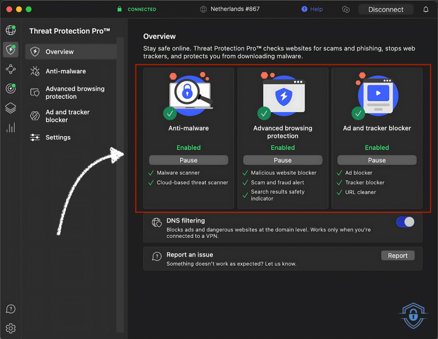The image size is (438, 339).
Task: Select Overview in the Threat Protection menu
Action: coord(71,52)
